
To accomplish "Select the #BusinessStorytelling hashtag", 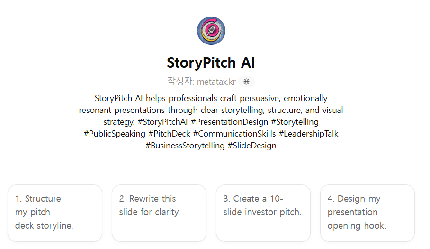I will pyautogui.click(x=185, y=146).
